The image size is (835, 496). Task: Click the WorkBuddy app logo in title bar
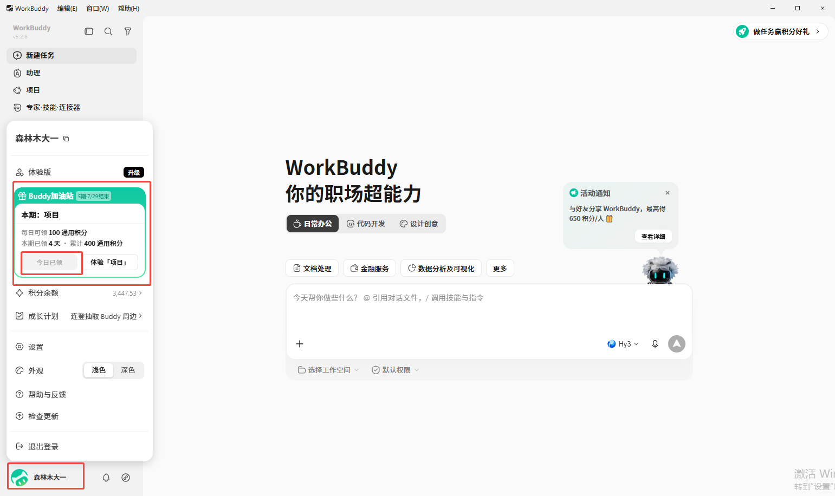tap(10, 8)
